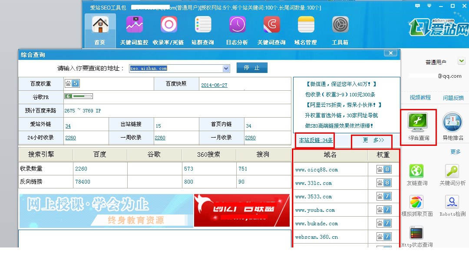Click 360搜索 收录数量 value 573
Viewport: 469px width, 257px height.
point(189,169)
